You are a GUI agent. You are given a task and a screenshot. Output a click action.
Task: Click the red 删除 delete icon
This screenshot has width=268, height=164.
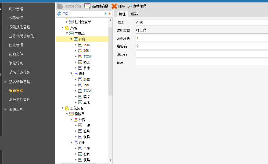click(114, 6)
